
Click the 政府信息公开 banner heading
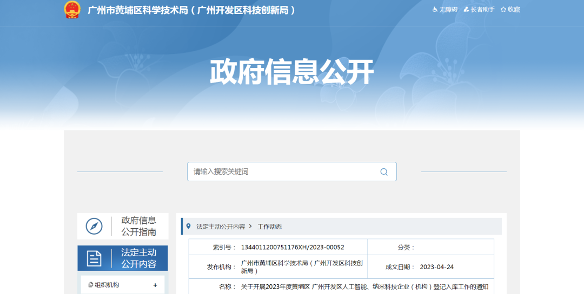291,72
